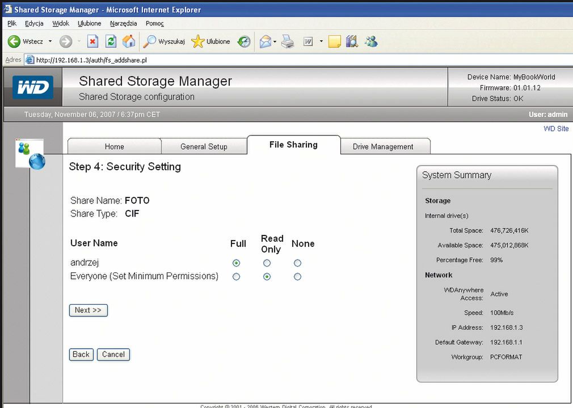Screen dimensions: 573x408
Task: Open the Plik menu
Action: pos(12,23)
